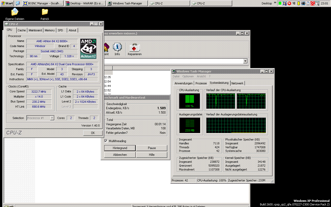Click the WinRAR Info toolbar icon

click(117, 49)
